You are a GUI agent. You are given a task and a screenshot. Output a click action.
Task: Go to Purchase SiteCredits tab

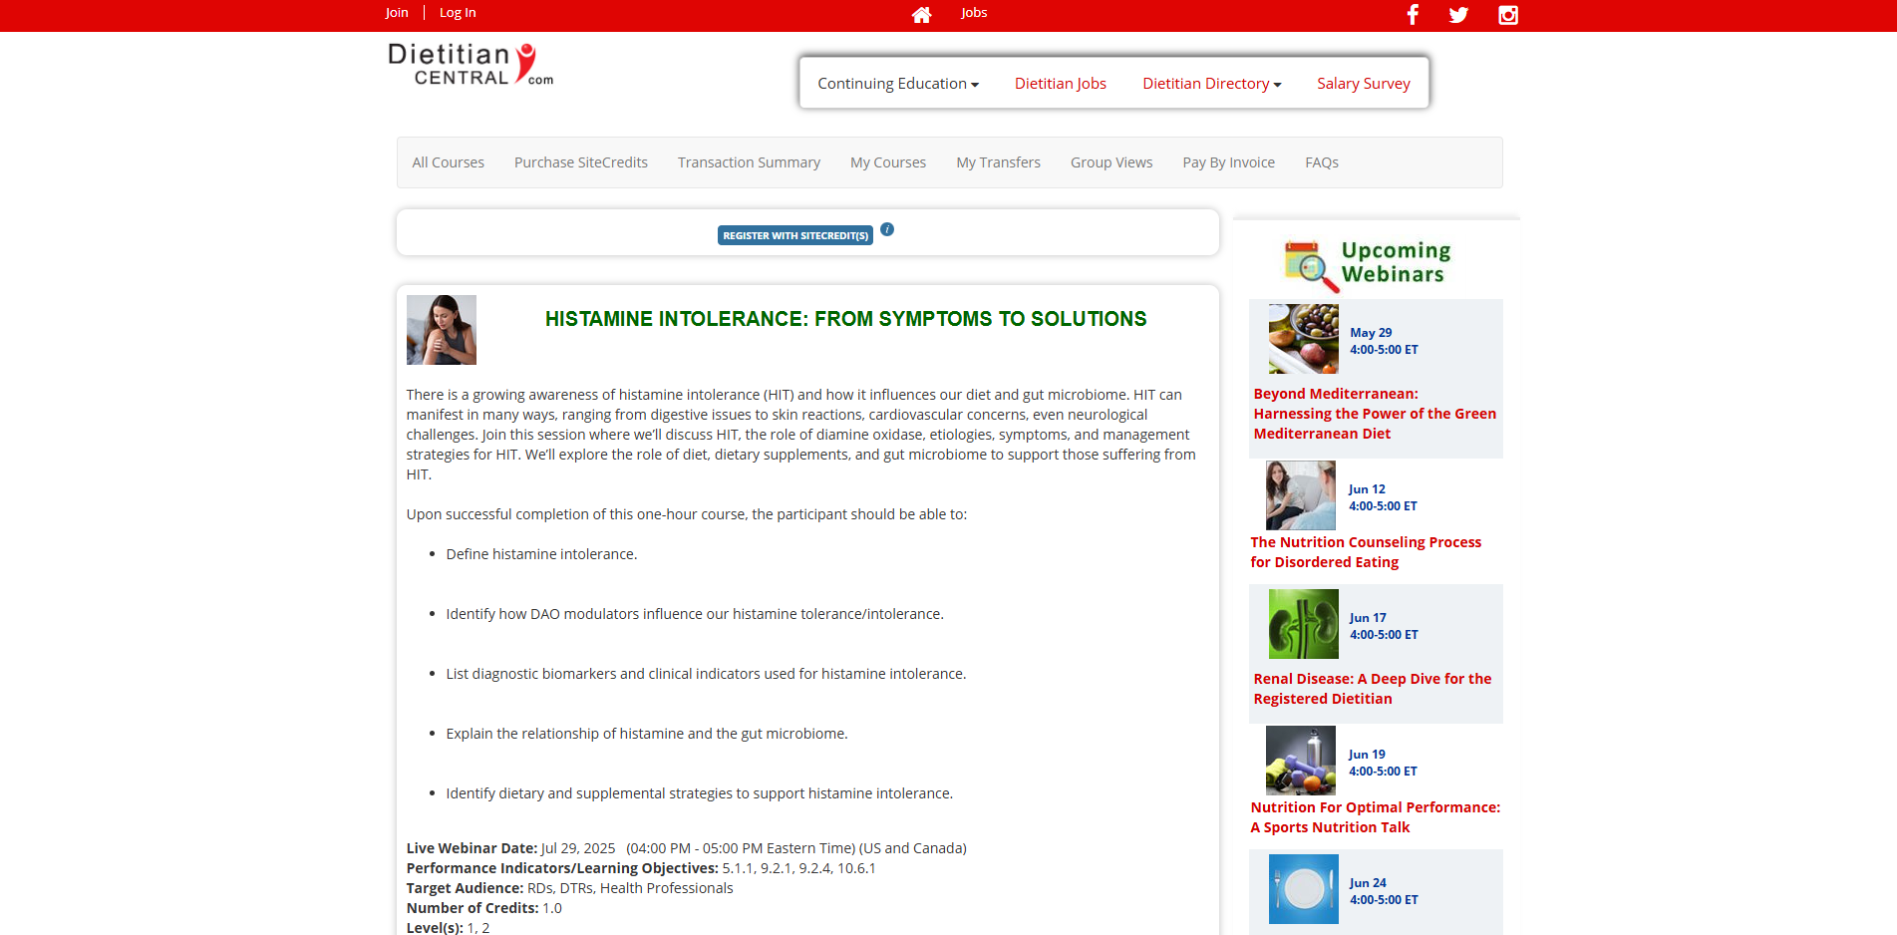pyautogui.click(x=580, y=162)
